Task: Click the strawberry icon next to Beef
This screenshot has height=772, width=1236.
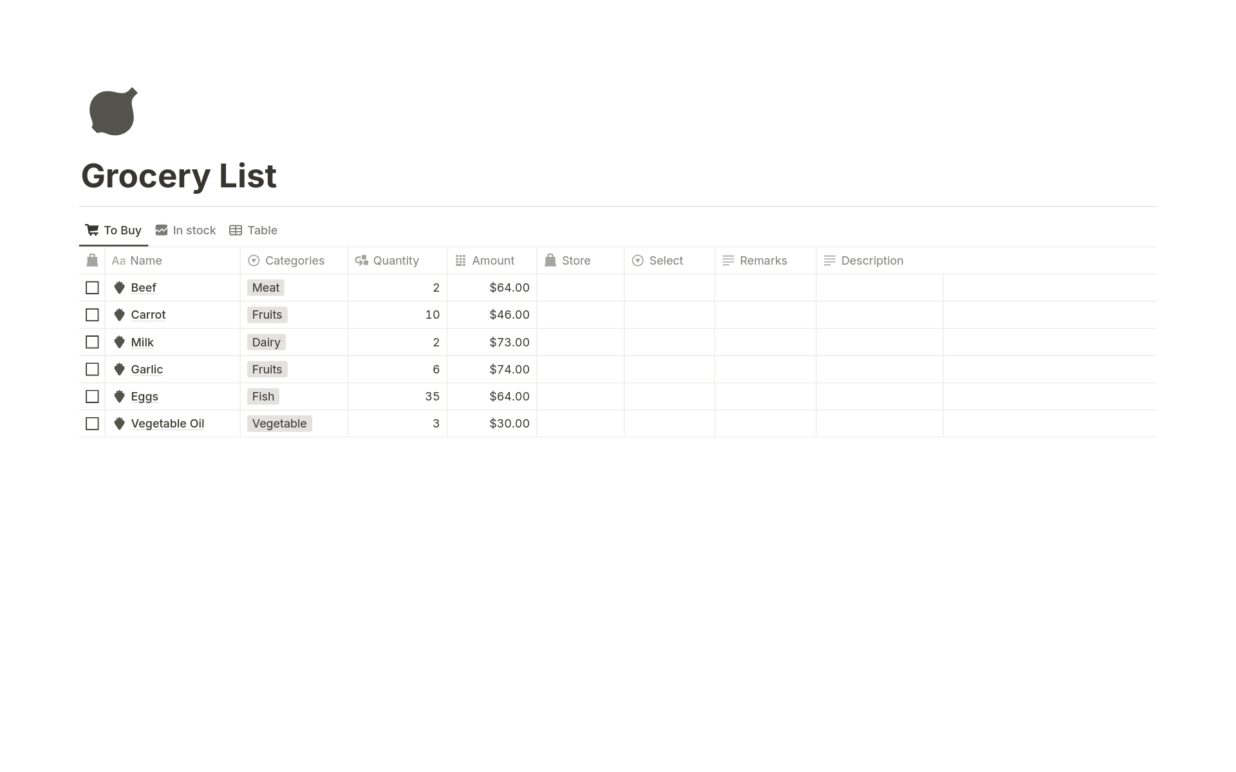Action: 119,288
